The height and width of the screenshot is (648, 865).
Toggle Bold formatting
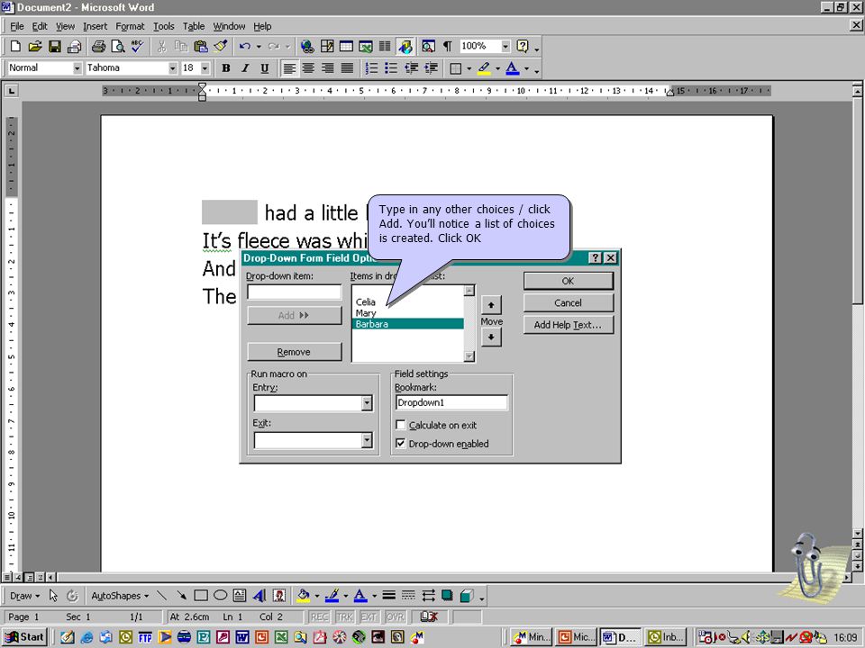point(225,68)
